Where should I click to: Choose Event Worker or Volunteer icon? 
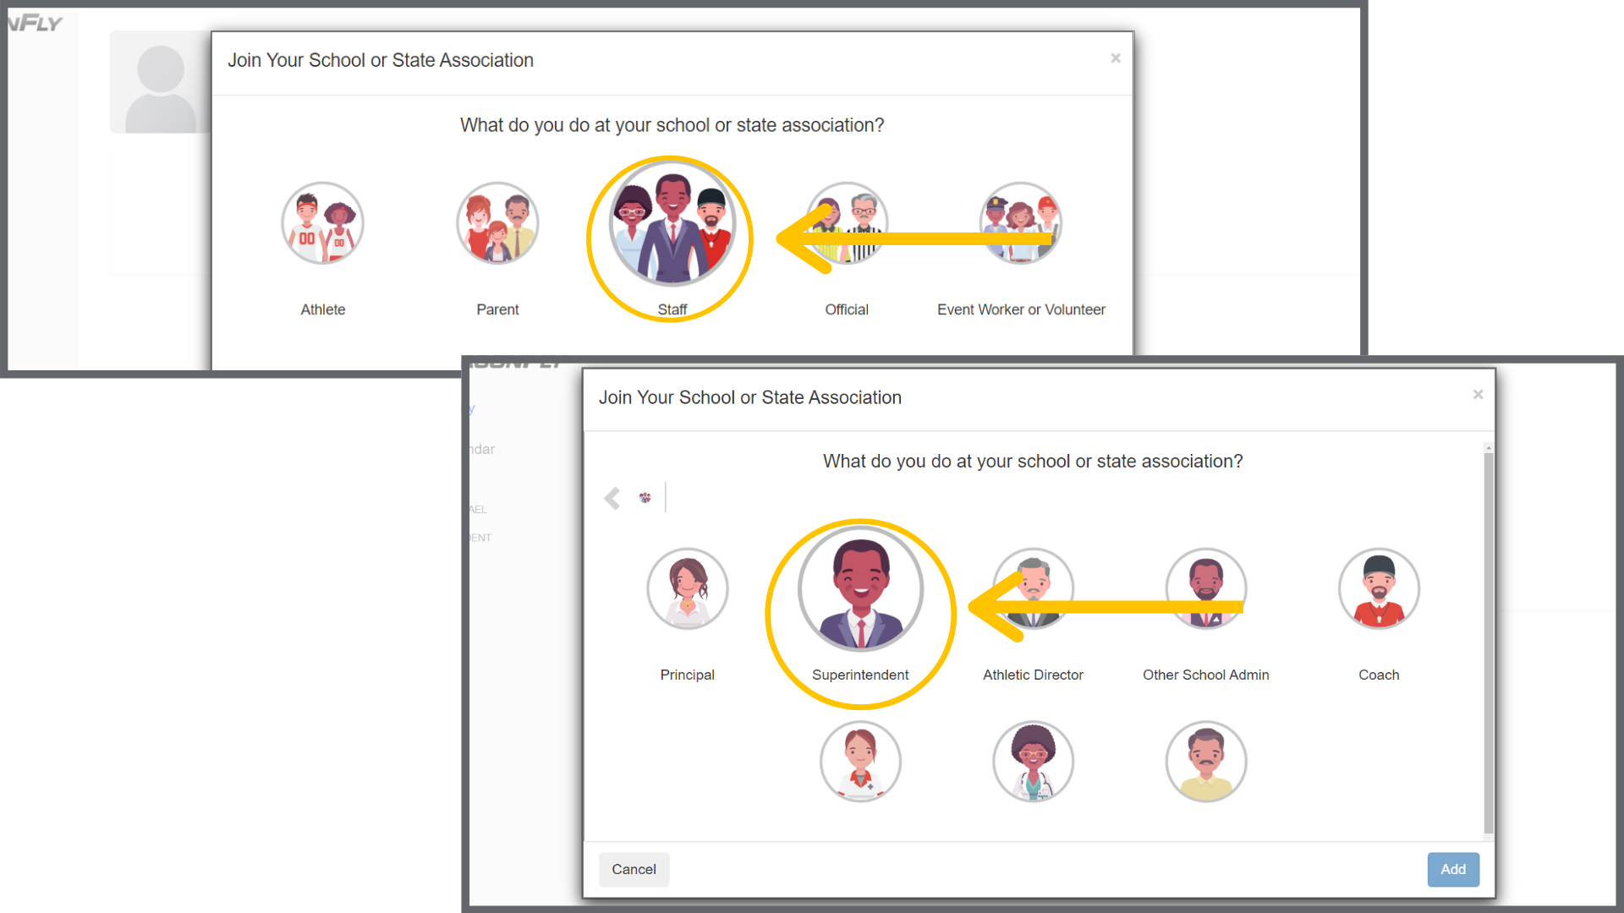(1021, 223)
